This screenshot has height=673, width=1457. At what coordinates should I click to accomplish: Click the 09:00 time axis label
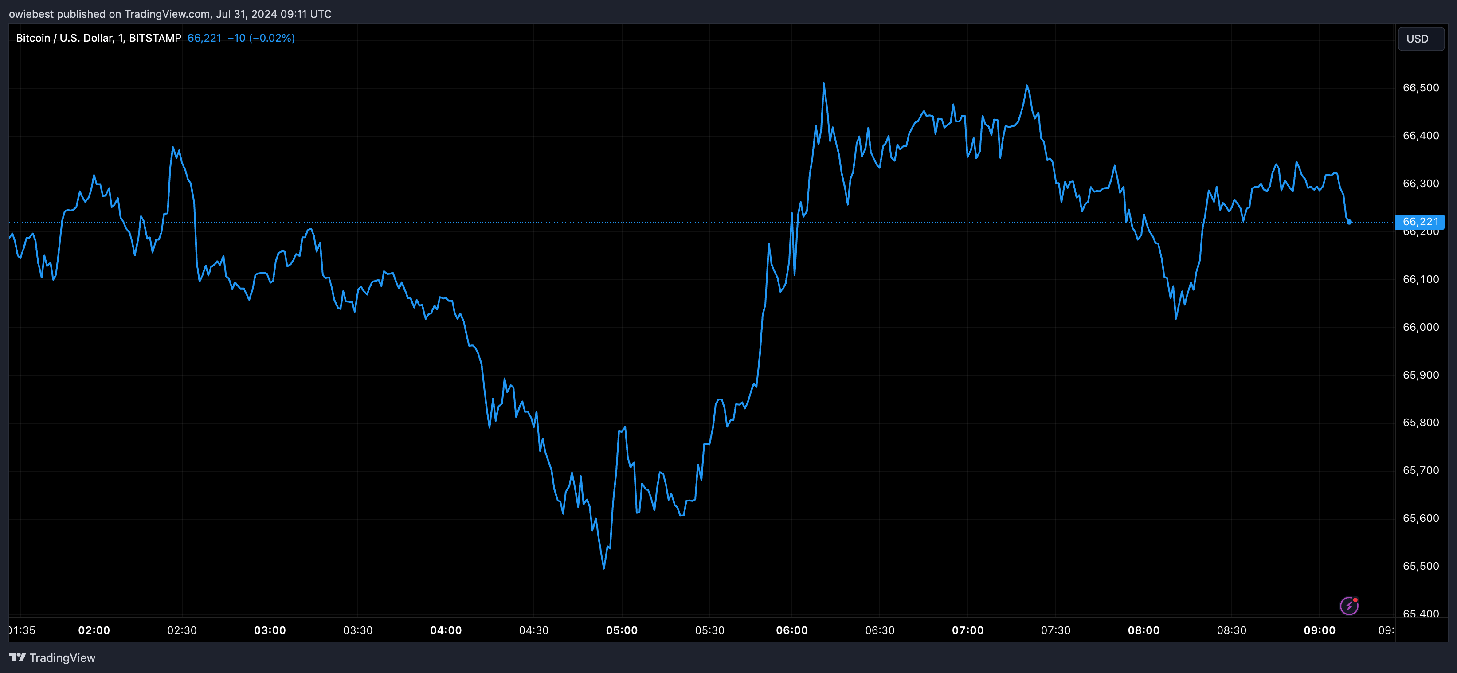(1319, 630)
